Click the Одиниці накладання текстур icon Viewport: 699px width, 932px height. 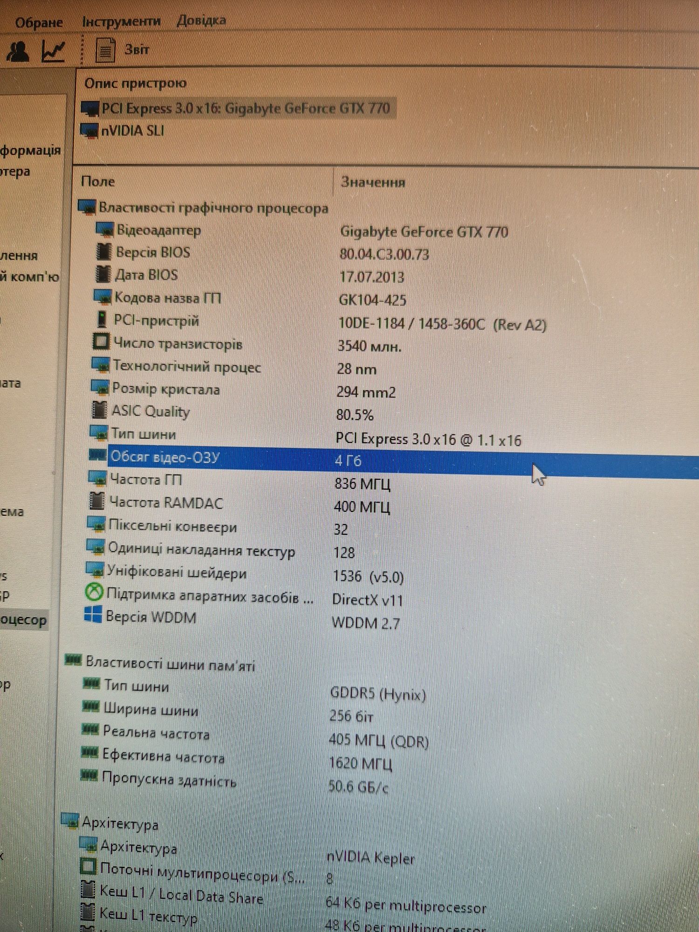(x=96, y=547)
